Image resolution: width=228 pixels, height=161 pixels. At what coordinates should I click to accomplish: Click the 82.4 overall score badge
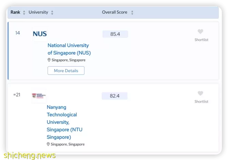coord(115,96)
